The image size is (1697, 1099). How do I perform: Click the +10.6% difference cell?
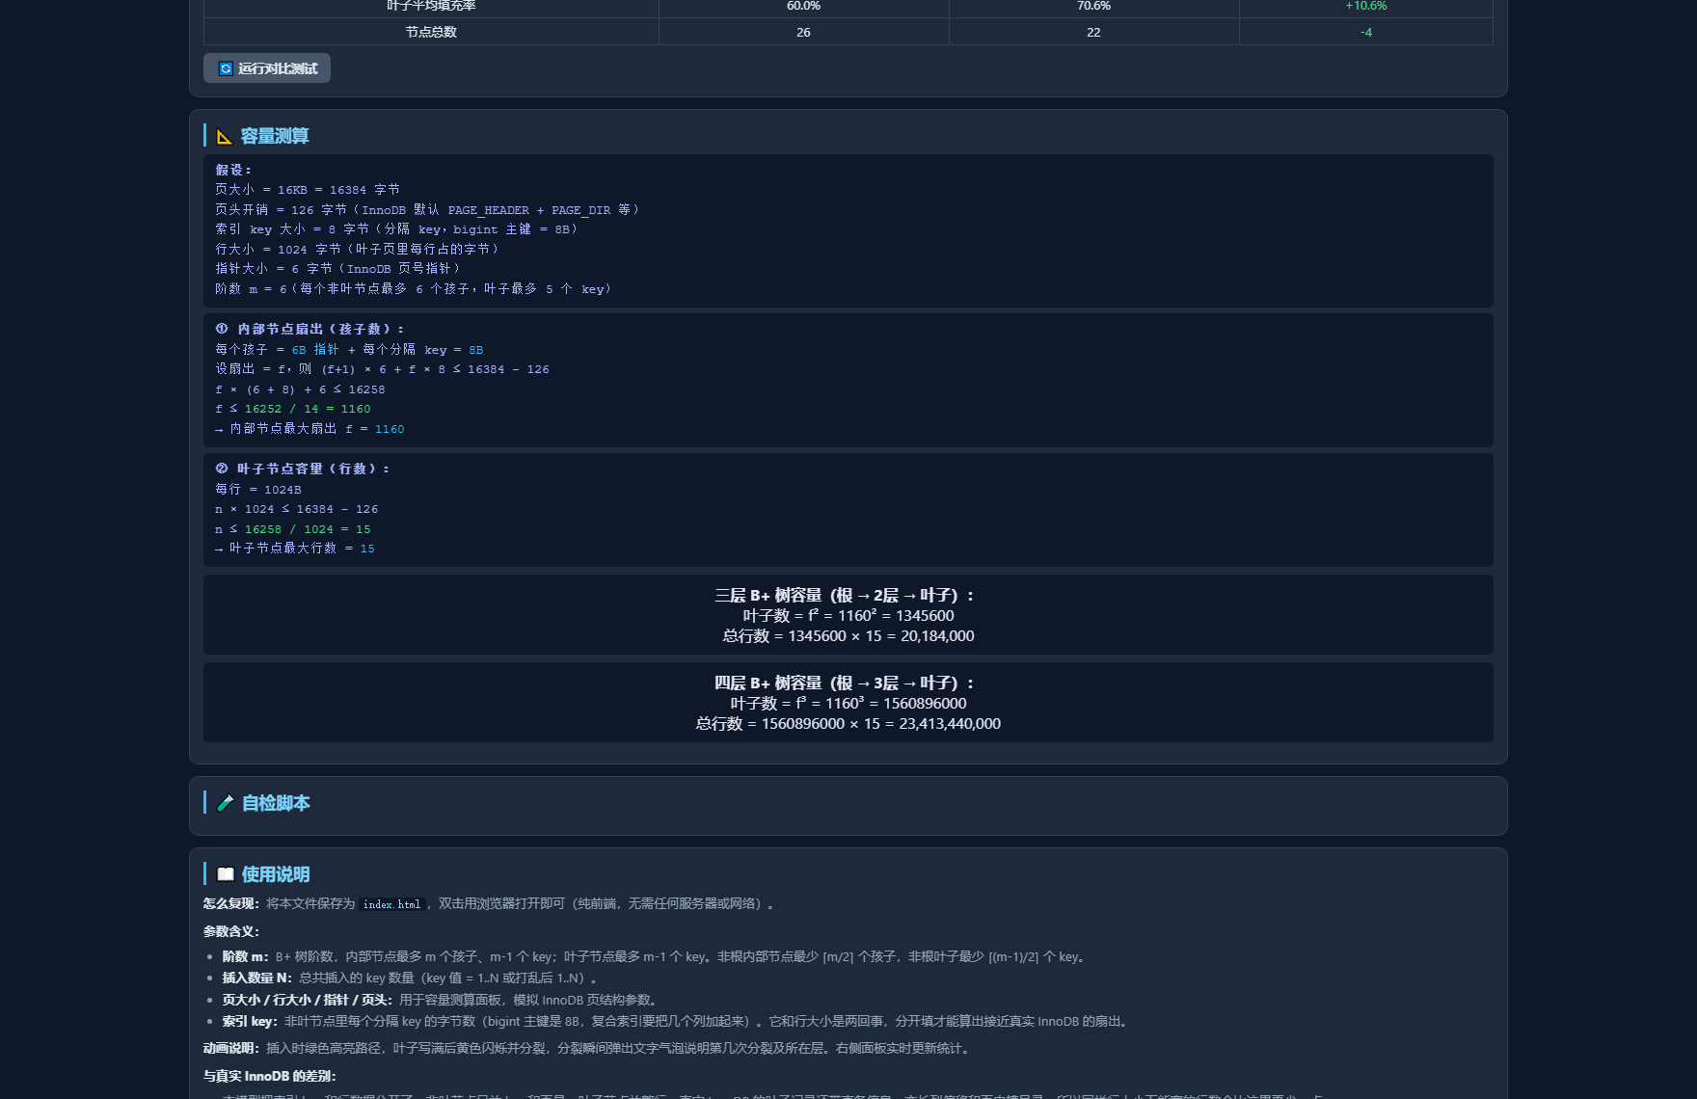tap(1366, 6)
